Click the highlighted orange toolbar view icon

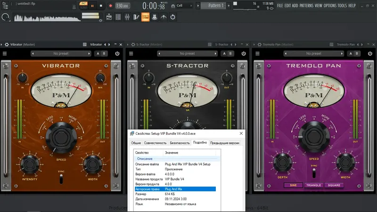[x=145, y=17]
